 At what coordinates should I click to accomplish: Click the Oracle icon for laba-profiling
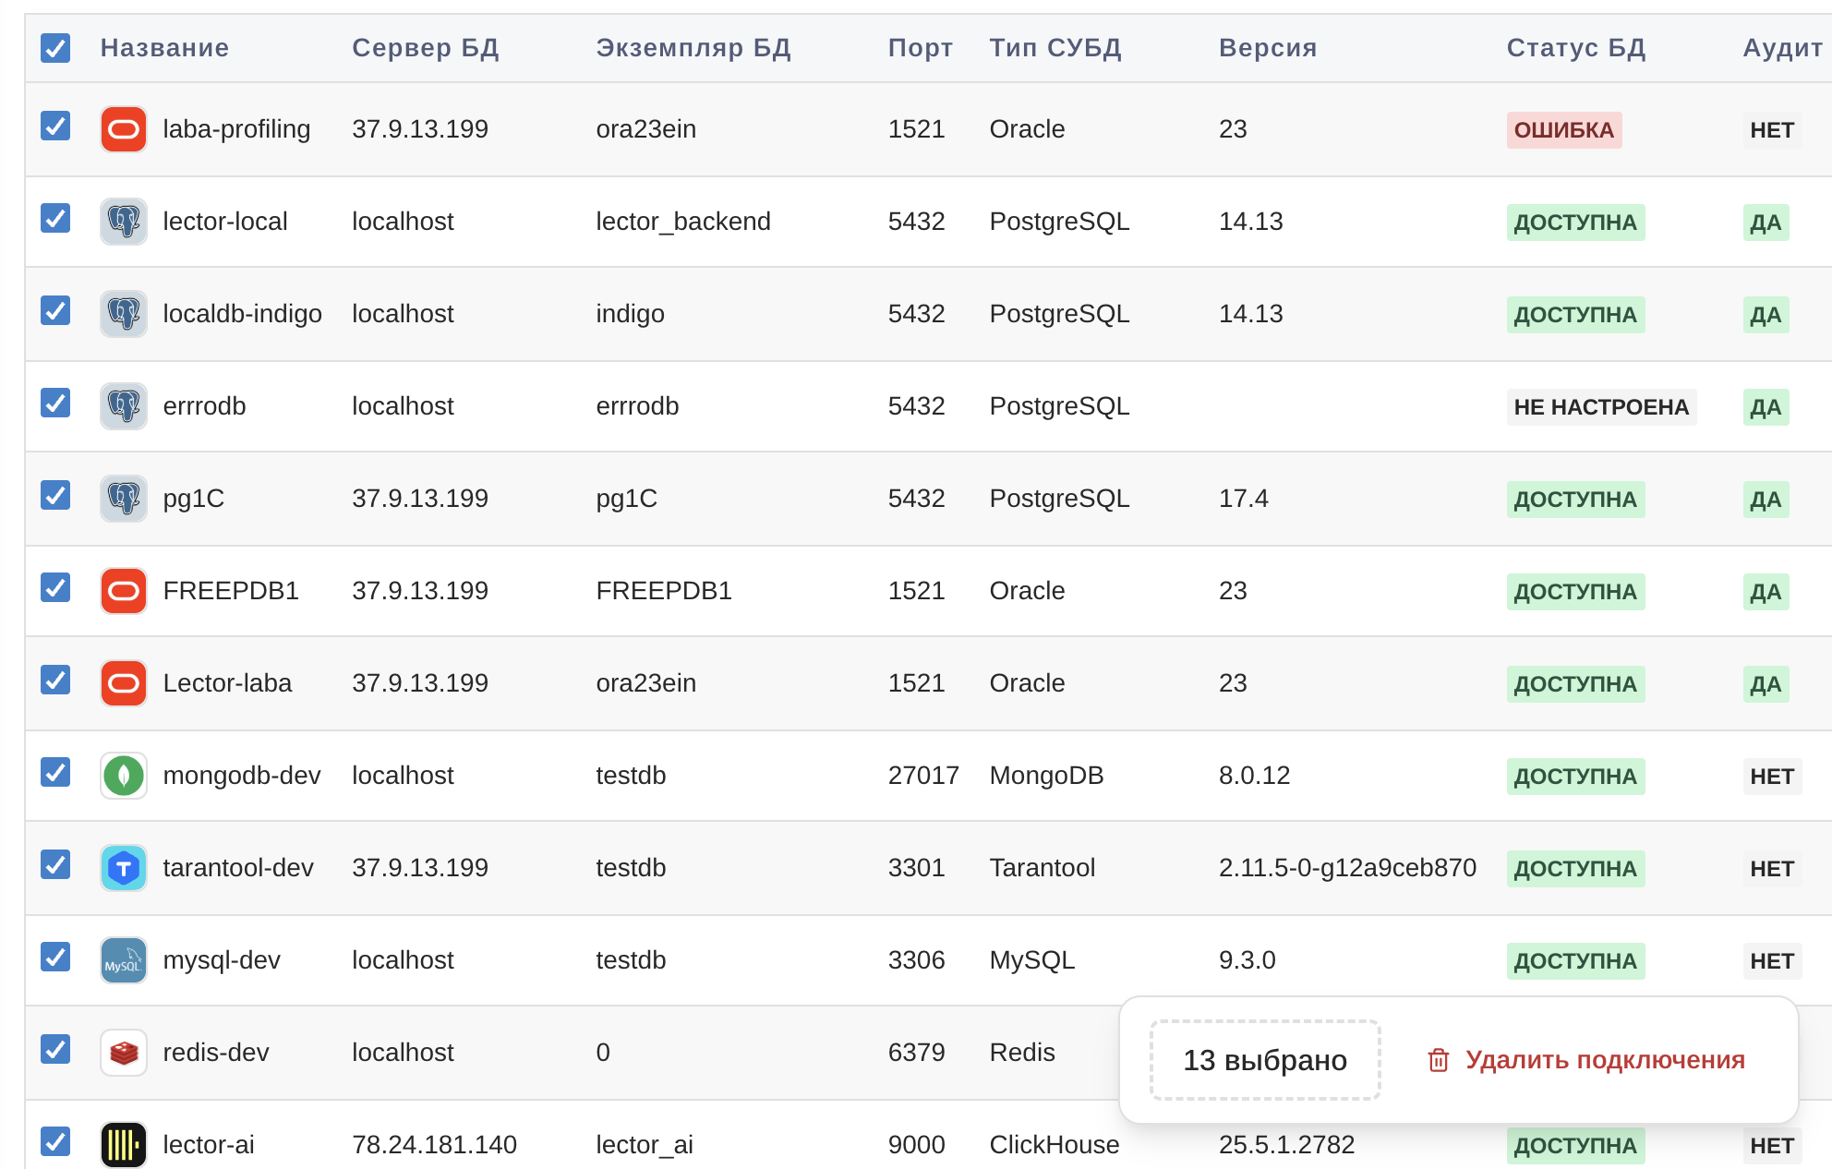[x=123, y=129]
